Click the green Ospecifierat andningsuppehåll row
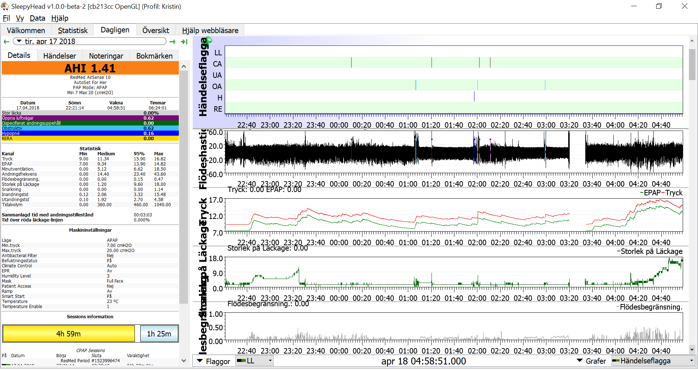698x371 pixels. [x=90, y=123]
